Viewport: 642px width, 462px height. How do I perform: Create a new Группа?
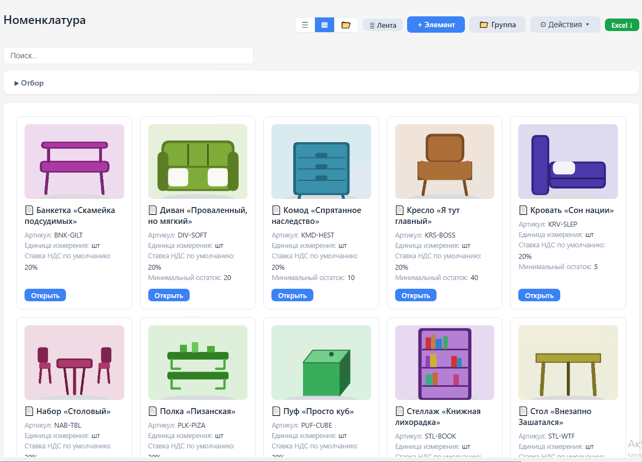498,25
